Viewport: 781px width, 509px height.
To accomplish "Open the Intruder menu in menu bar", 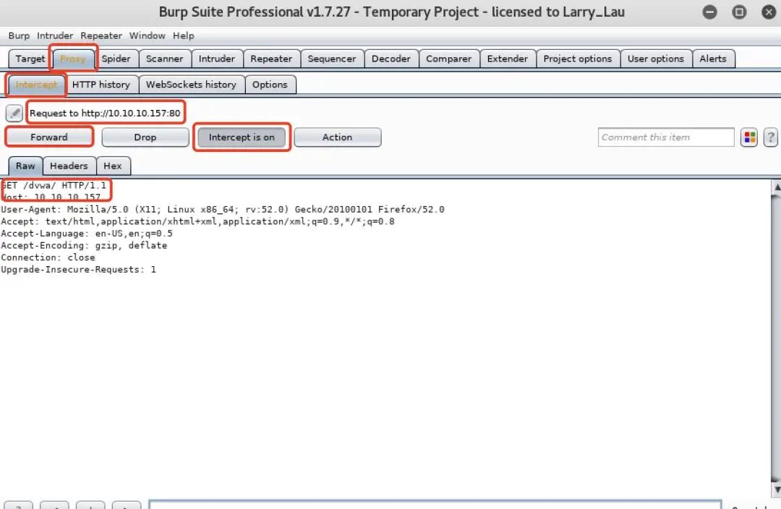I will (55, 36).
